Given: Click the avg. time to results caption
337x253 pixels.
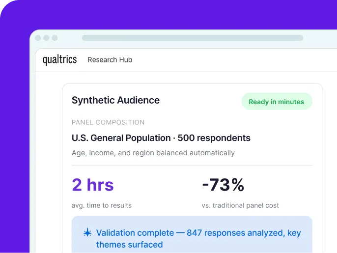Looking at the screenshot, I should click(x=102, y=205).
